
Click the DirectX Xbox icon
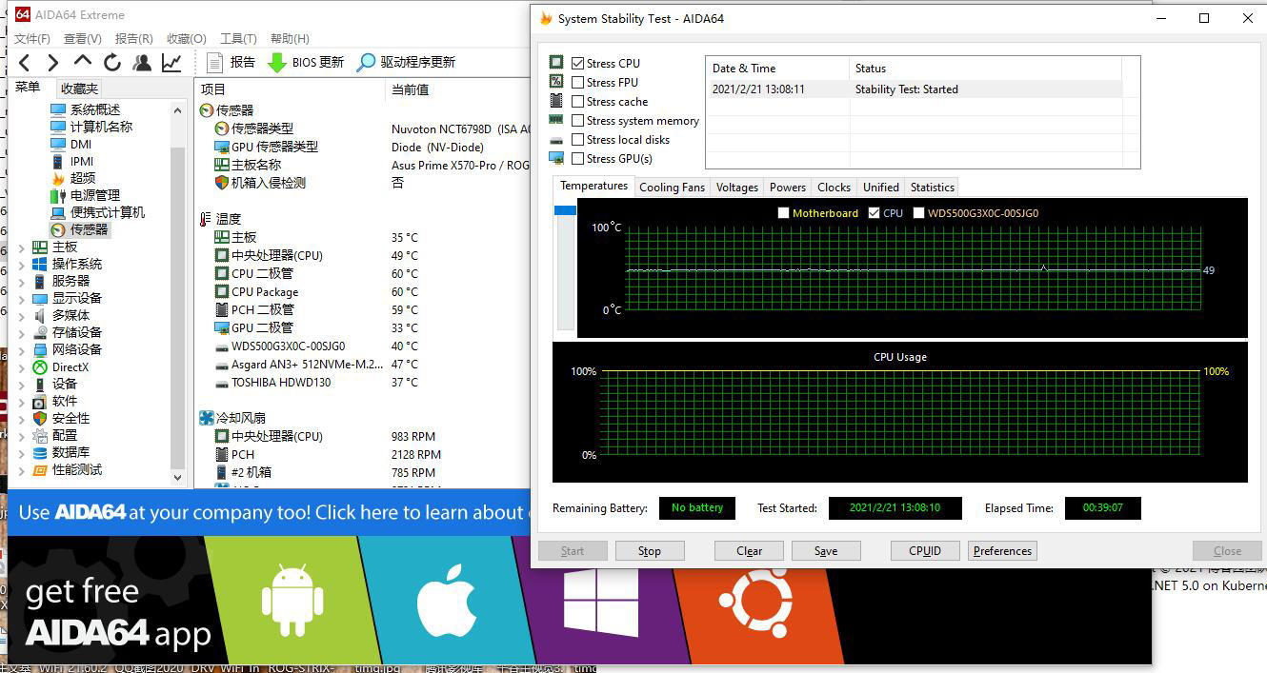click(x=40, y=366)
